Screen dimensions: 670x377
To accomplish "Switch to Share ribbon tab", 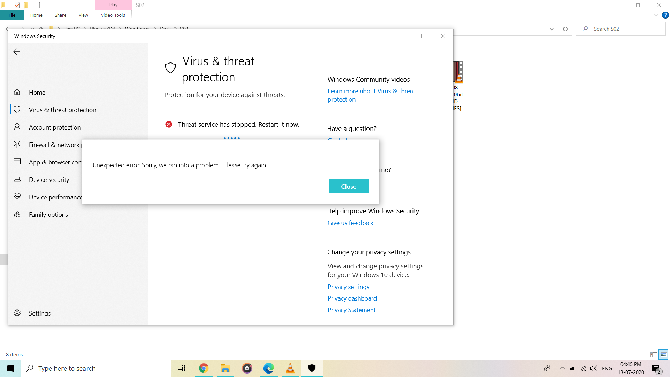I will (x=60, y=15).
